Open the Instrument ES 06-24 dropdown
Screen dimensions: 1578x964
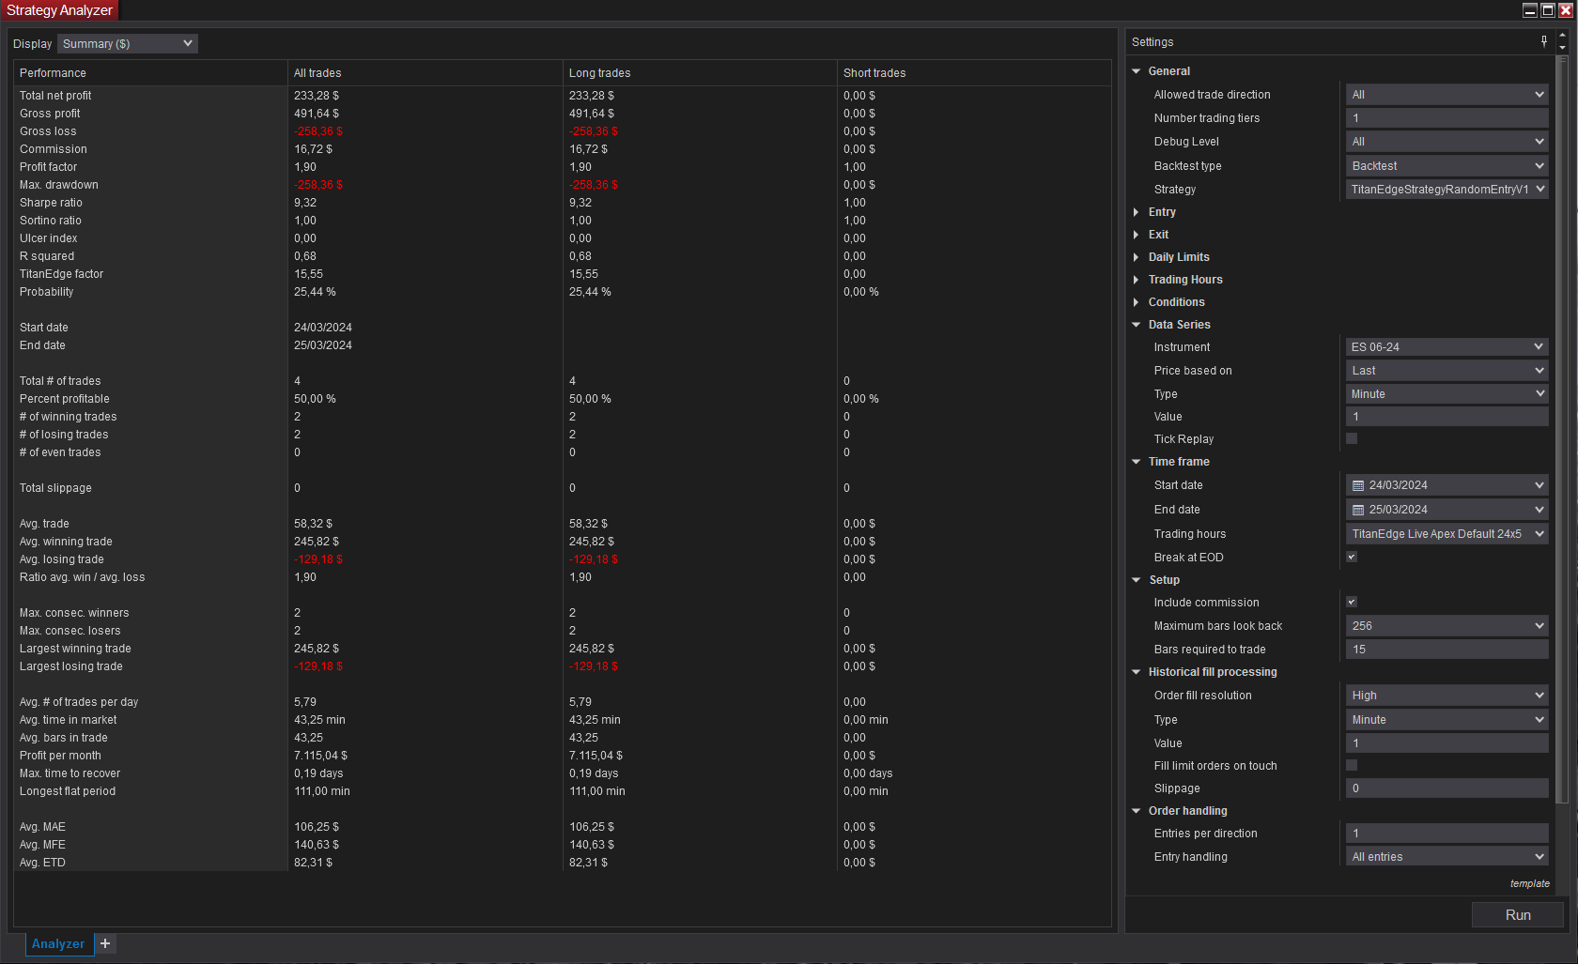(x=1446, y=347)
